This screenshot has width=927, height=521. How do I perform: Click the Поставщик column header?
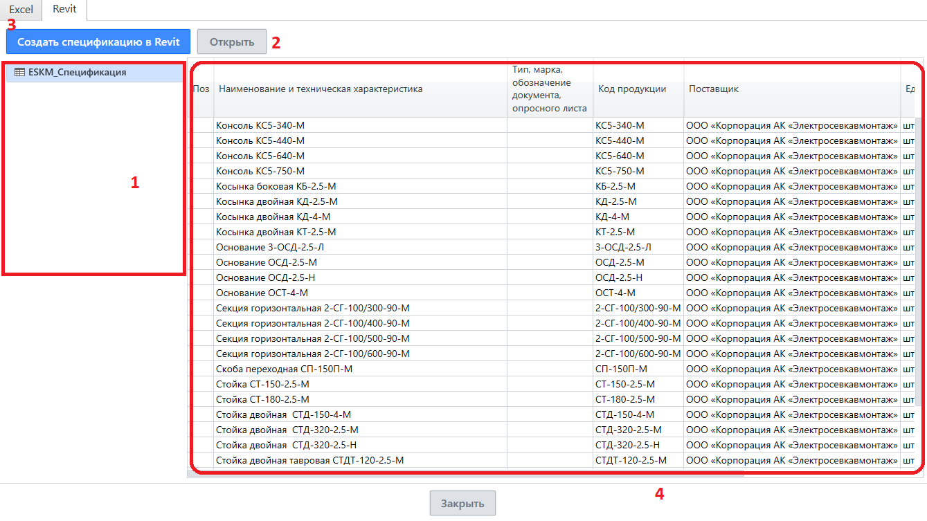coord(714,89)
